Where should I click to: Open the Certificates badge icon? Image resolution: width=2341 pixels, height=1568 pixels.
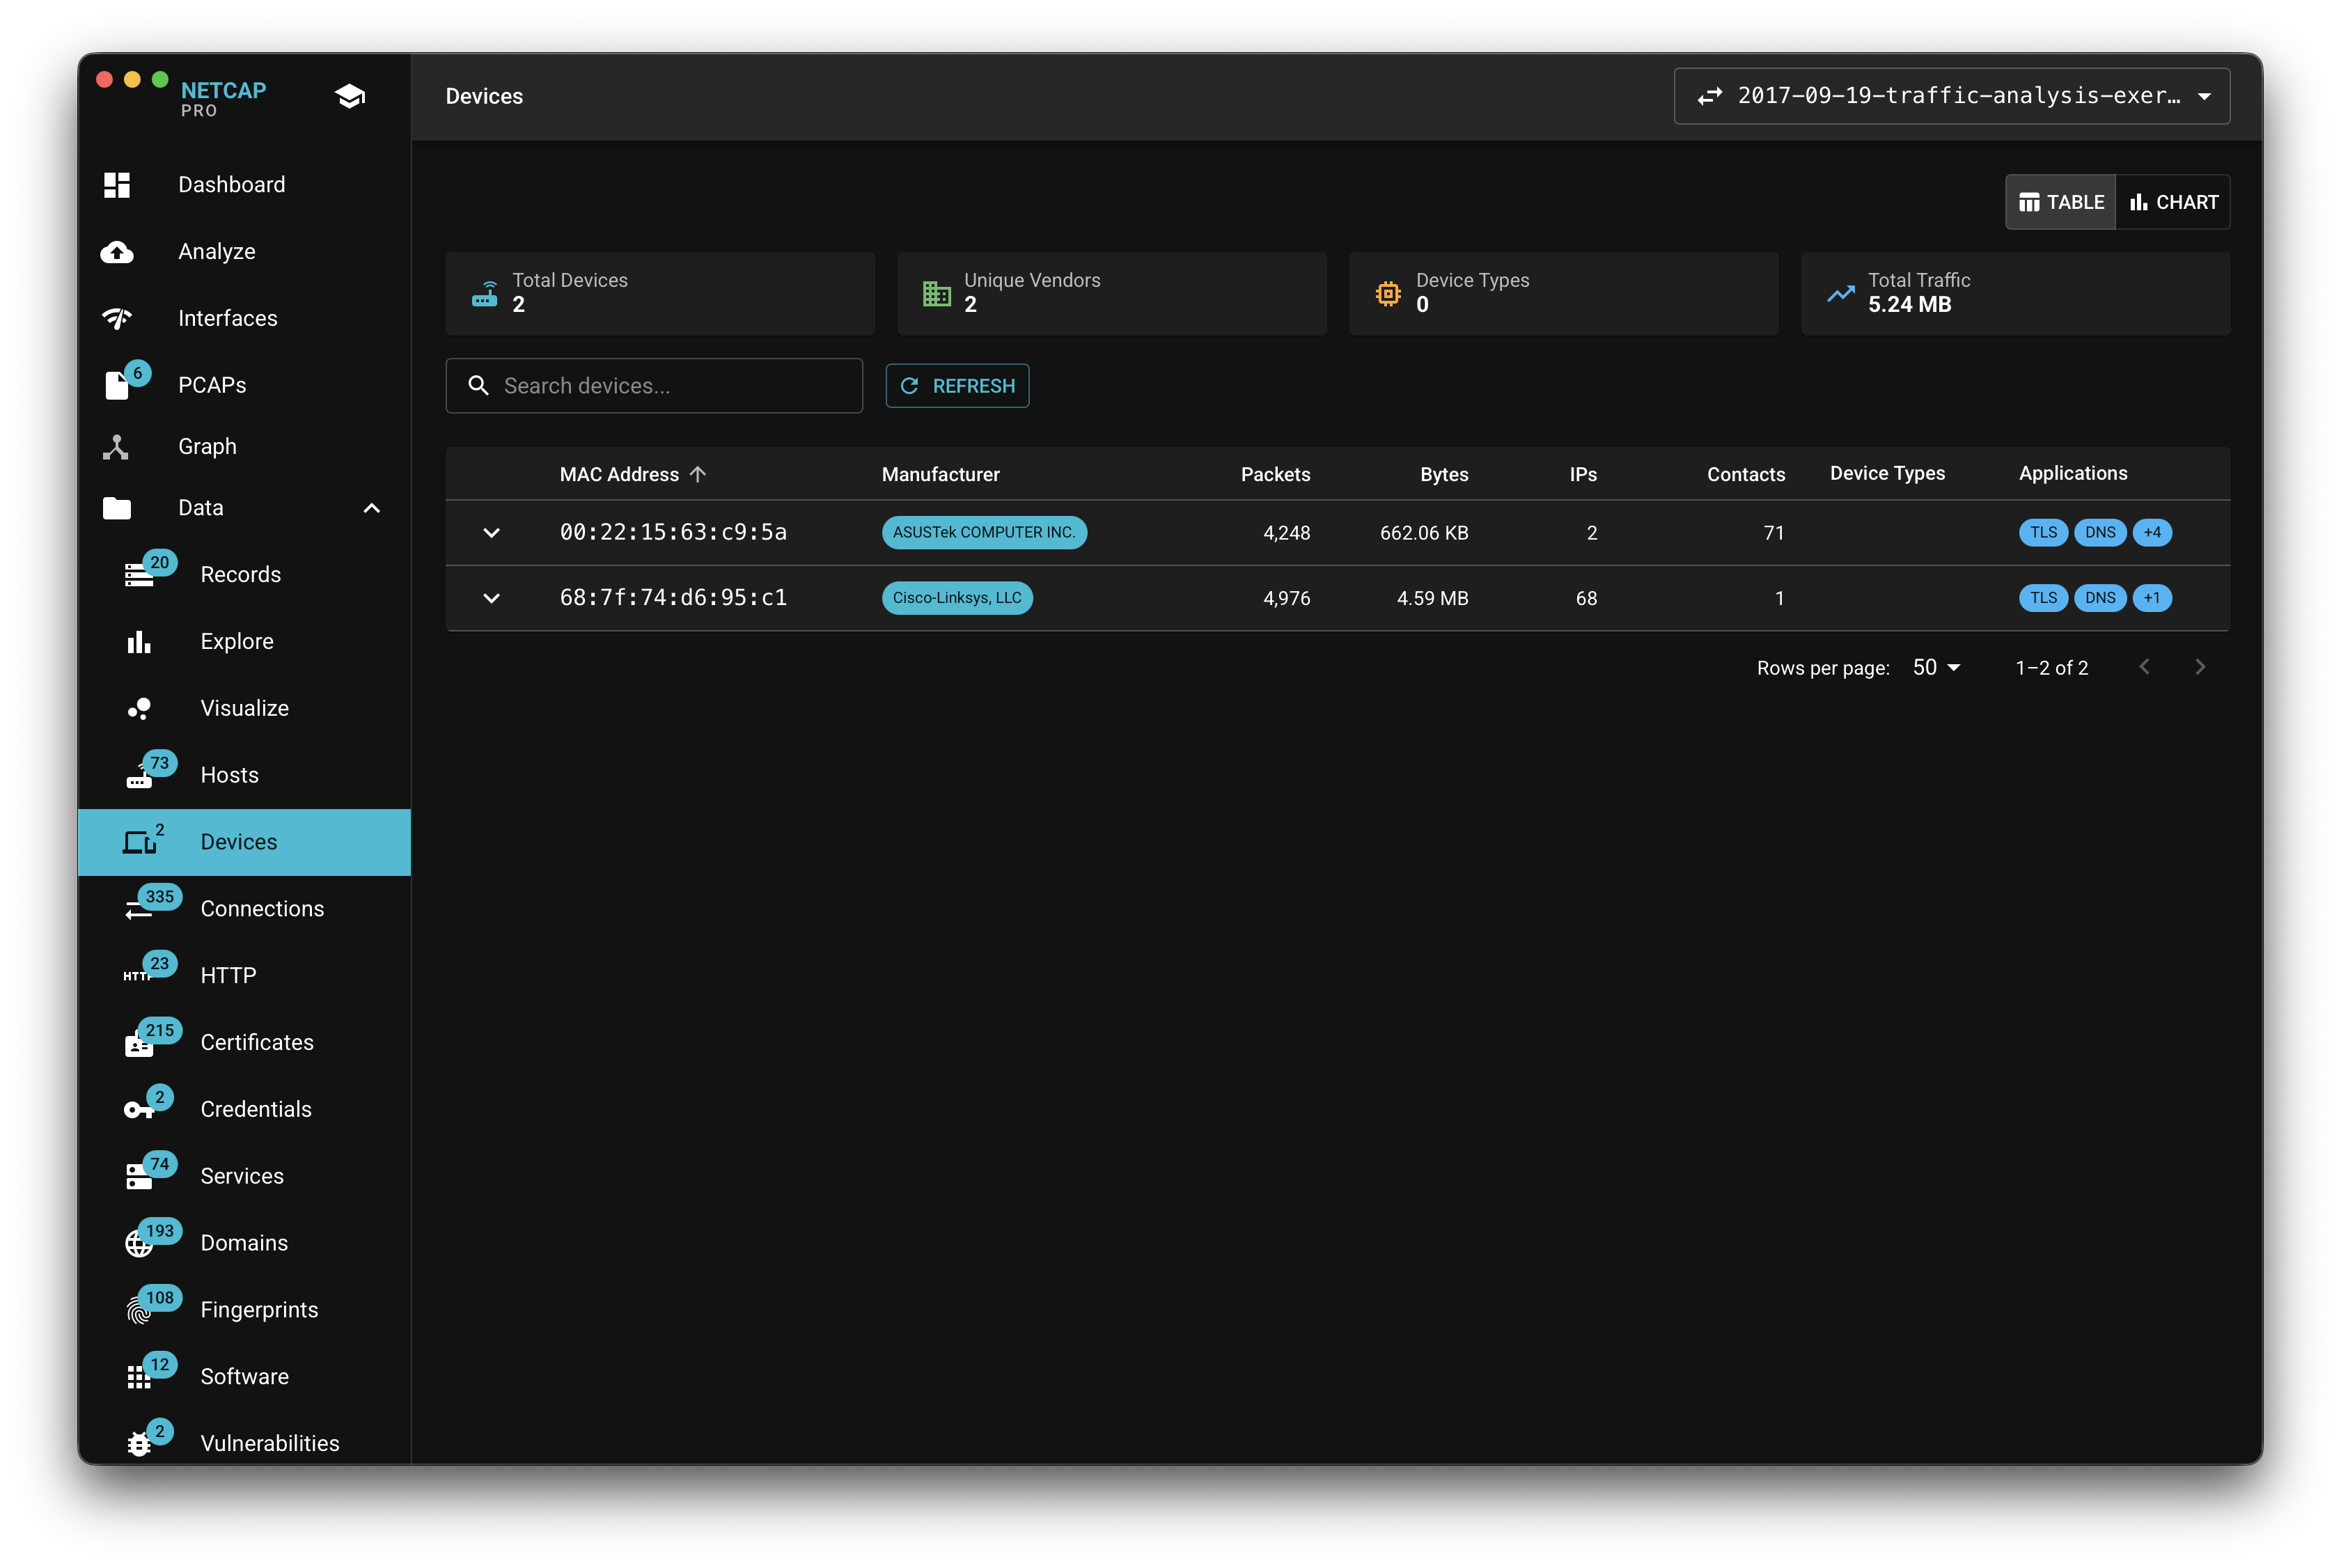139,1043
